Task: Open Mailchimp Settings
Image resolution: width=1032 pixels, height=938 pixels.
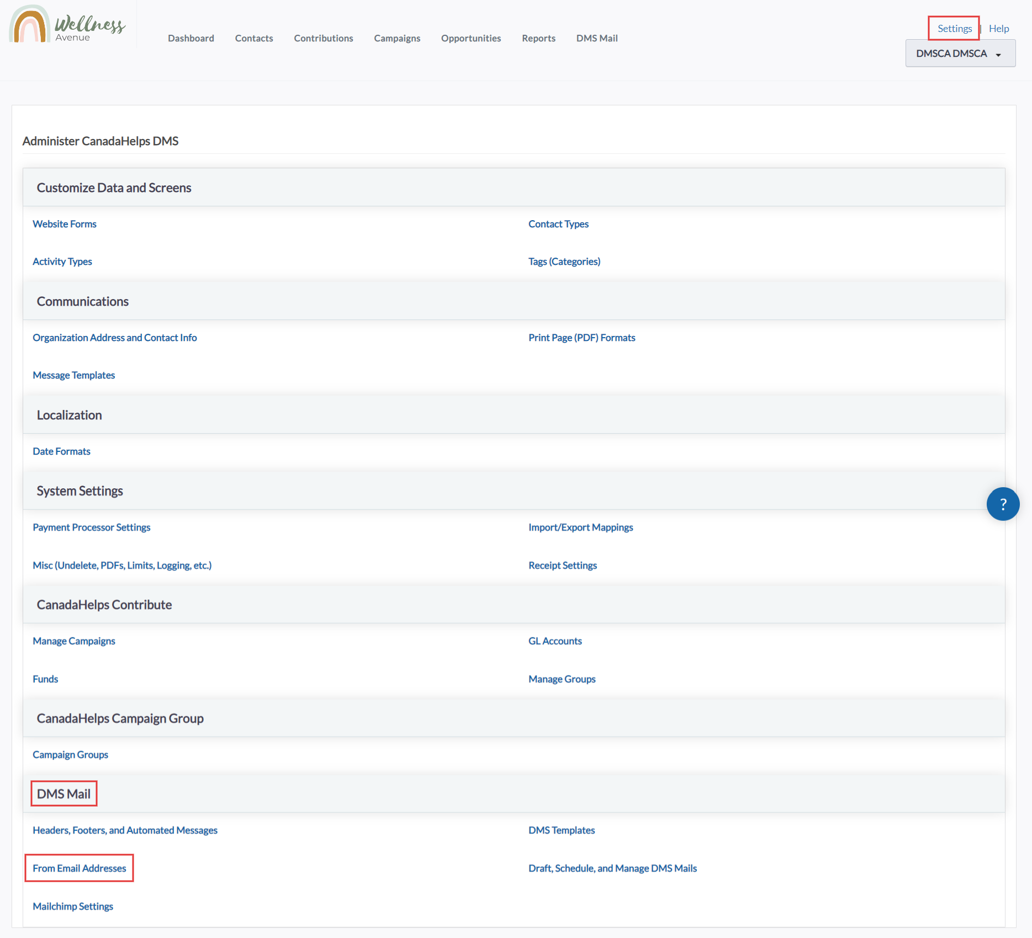Action: point(73,907)
